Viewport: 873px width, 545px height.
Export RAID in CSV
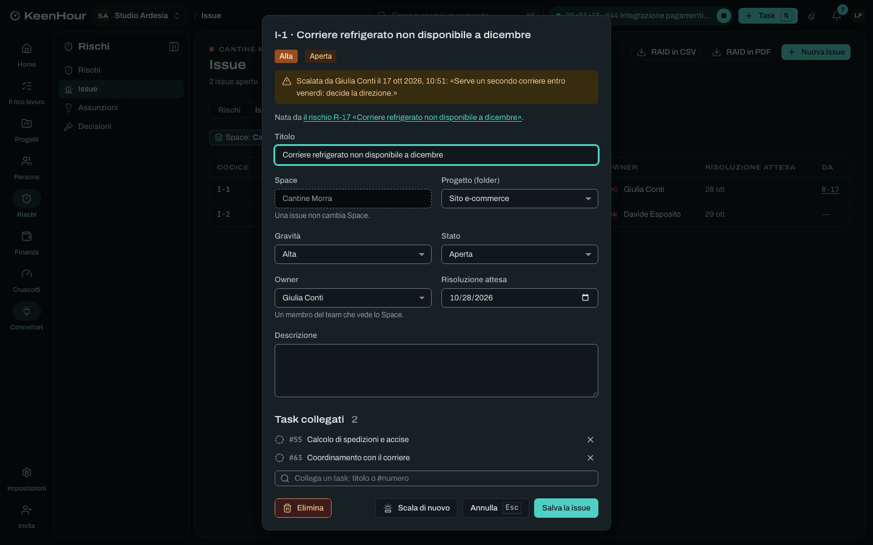[666, 52]
